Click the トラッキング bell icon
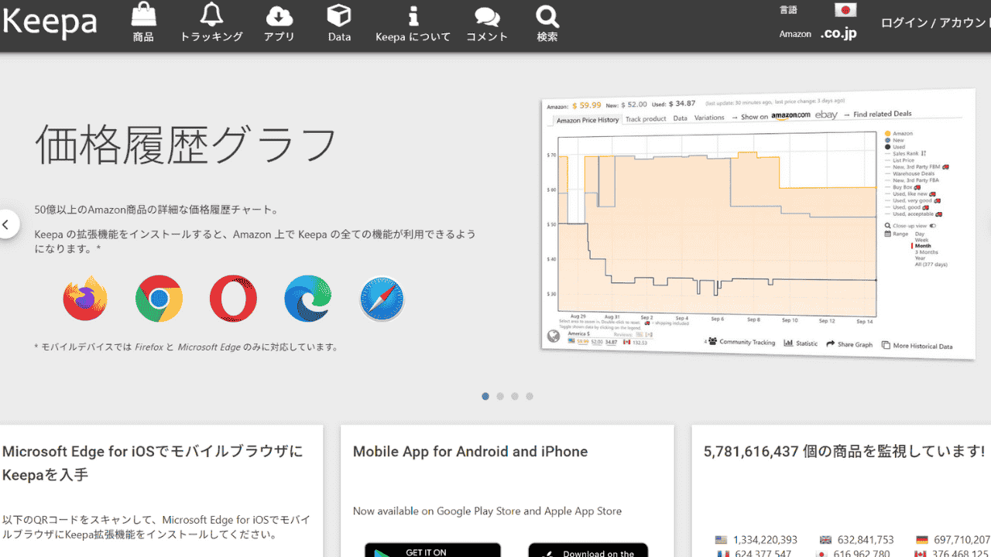The width and height of the screenshot is (991, 557). click(211, 15)
